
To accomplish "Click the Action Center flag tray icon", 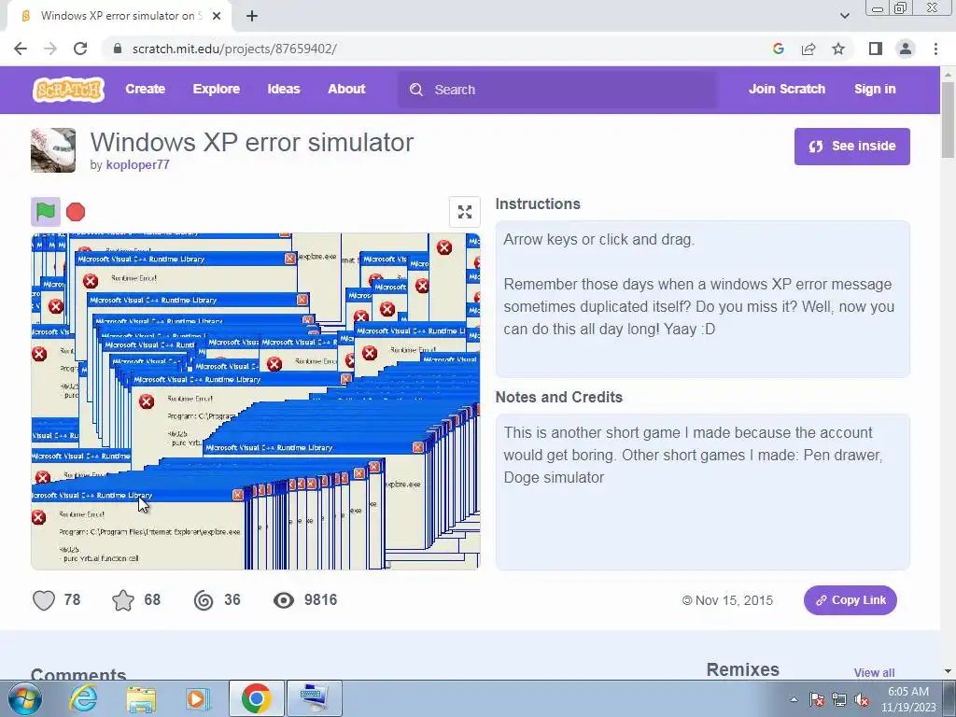I will tap(816, 700).
